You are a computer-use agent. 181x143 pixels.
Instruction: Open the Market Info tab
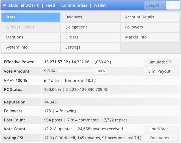click(x=150, y=37)
